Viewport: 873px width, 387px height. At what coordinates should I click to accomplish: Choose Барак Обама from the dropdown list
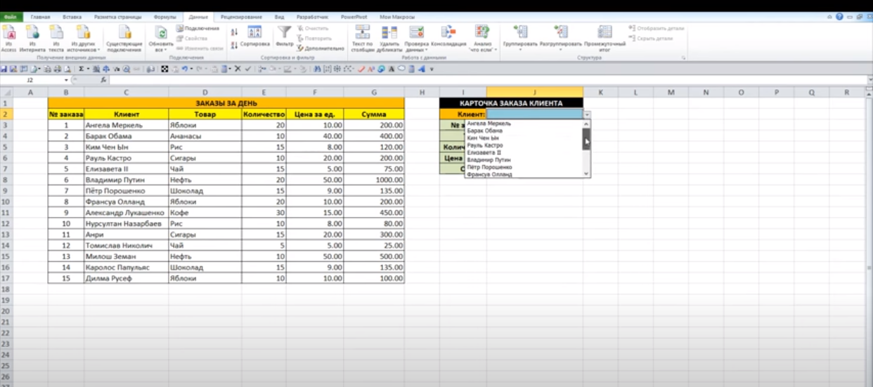tap(485, 131)
